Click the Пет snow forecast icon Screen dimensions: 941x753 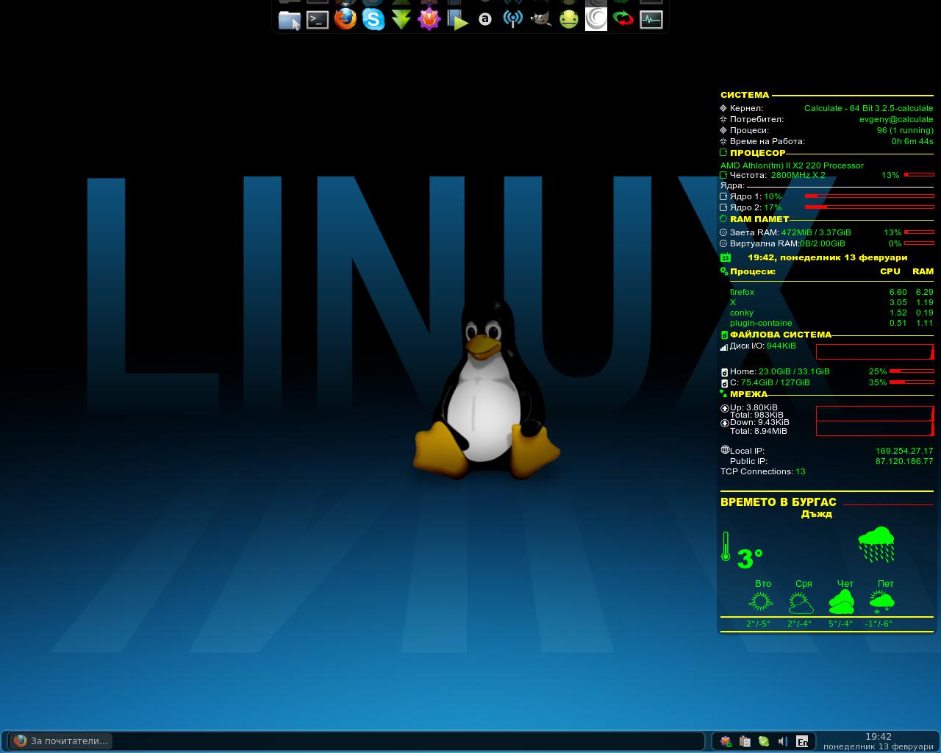coord(881,602)
